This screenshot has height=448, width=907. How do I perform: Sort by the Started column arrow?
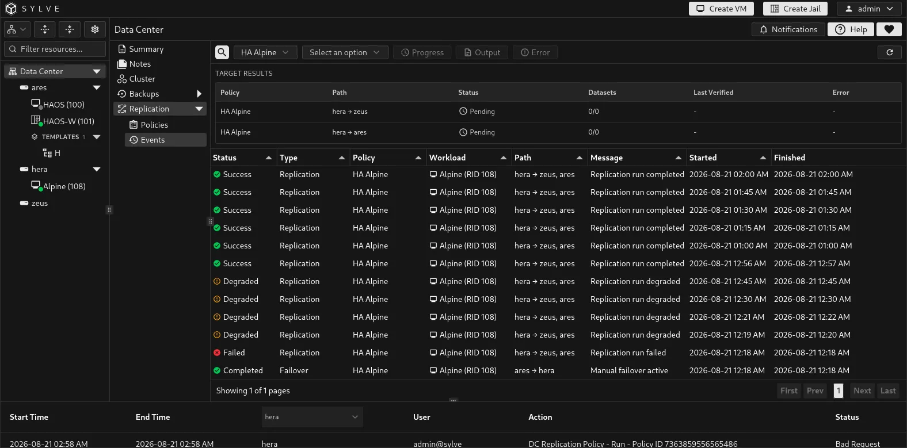point(763,158)
